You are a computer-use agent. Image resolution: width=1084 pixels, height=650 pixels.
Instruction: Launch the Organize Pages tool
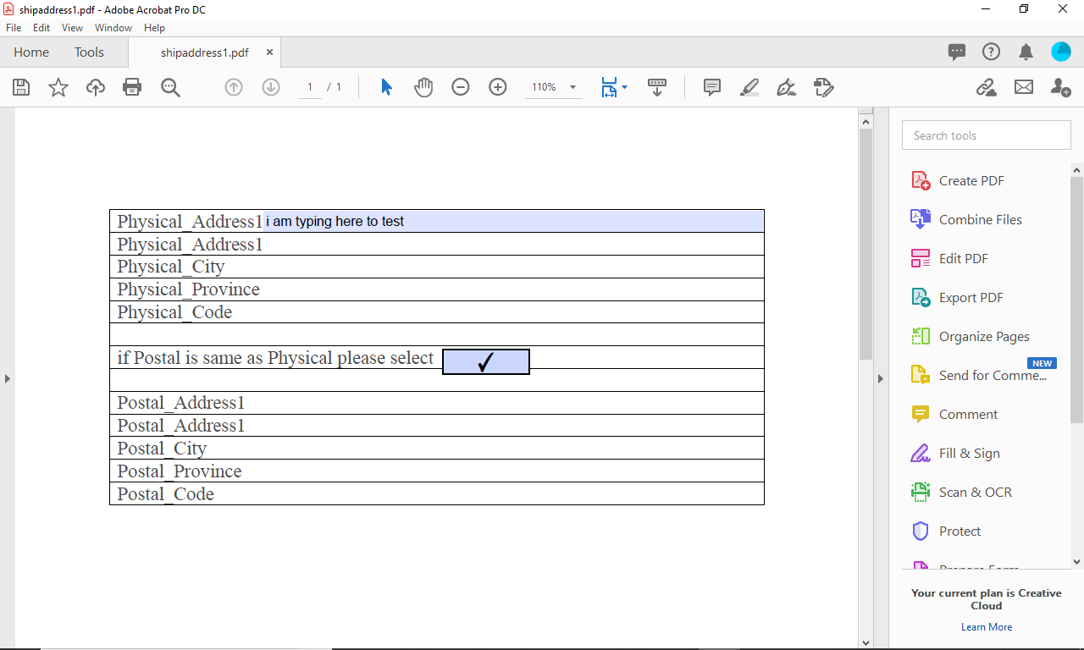click(x=983, y=336)
